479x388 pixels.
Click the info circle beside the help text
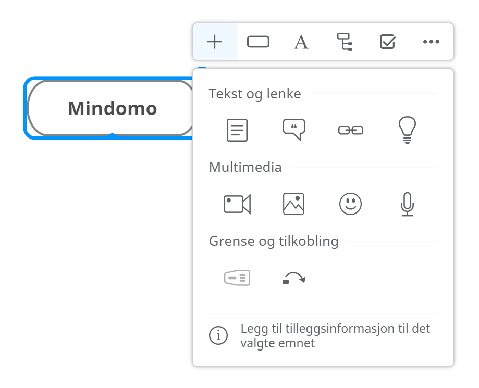[x=219, y=335]
